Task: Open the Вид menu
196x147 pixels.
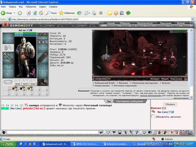Action: (21, 7)
